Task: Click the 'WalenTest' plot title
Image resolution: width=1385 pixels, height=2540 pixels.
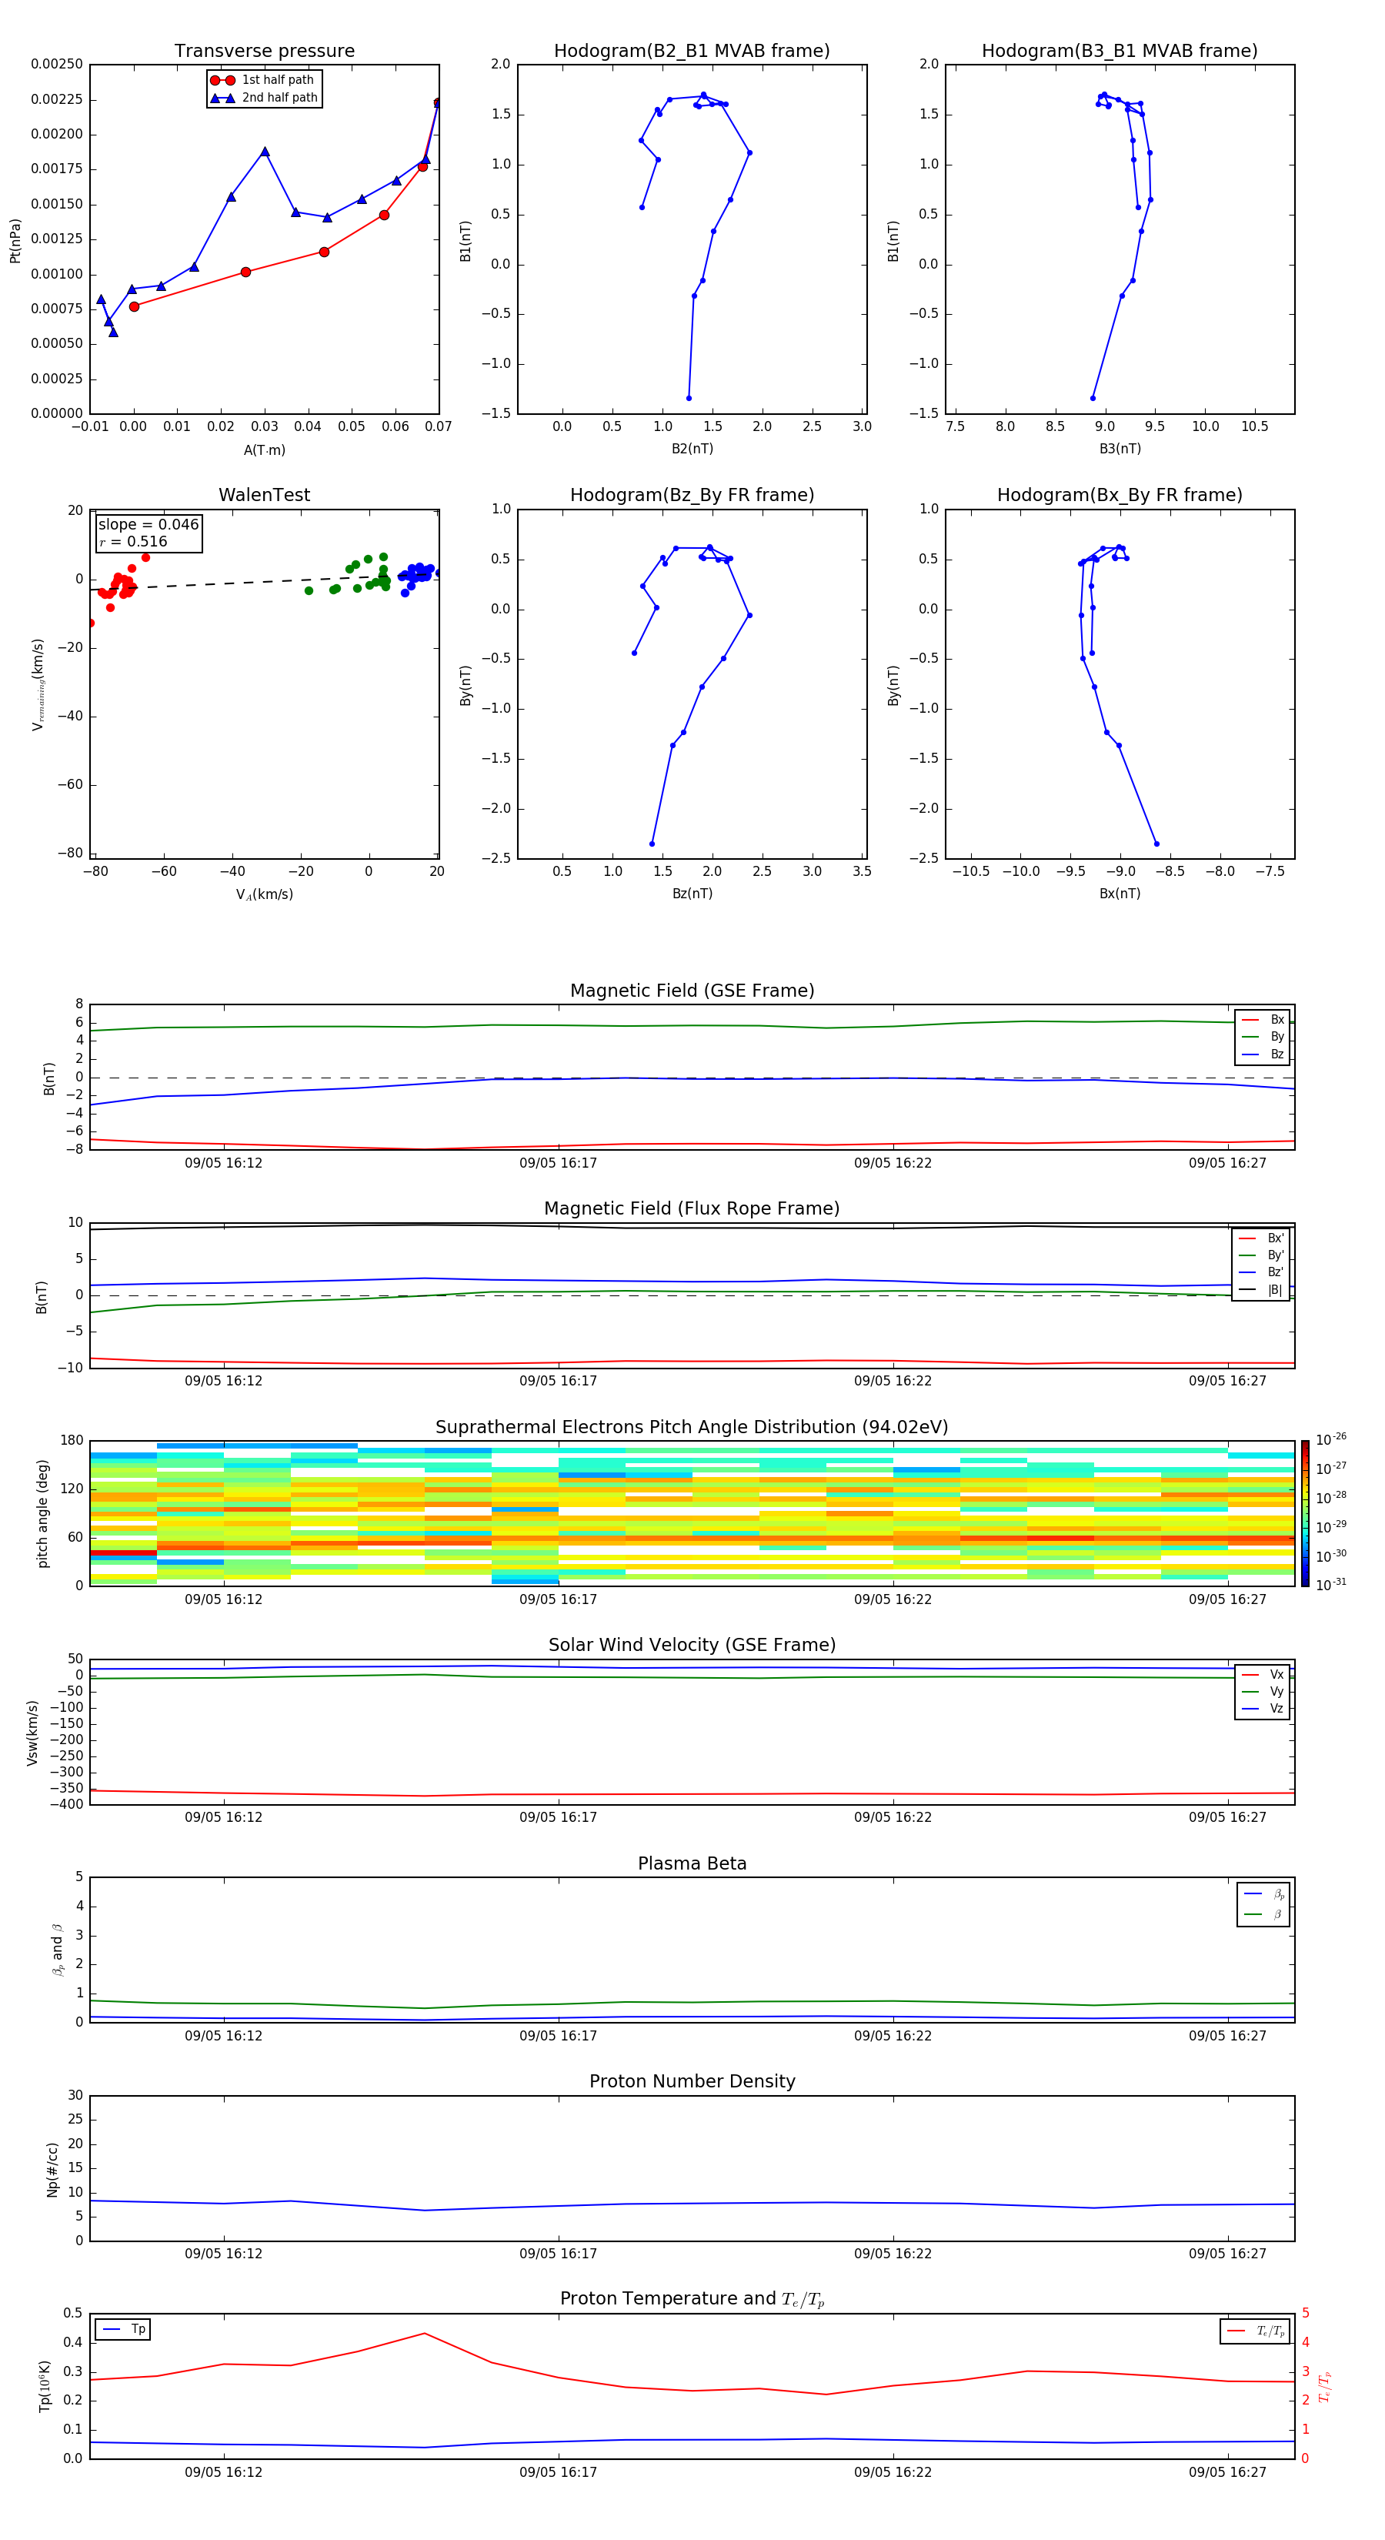Action: click(264, 495)
